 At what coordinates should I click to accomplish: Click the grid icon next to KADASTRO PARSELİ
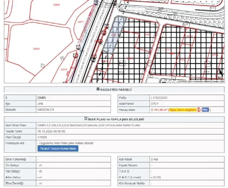(98, 89)
